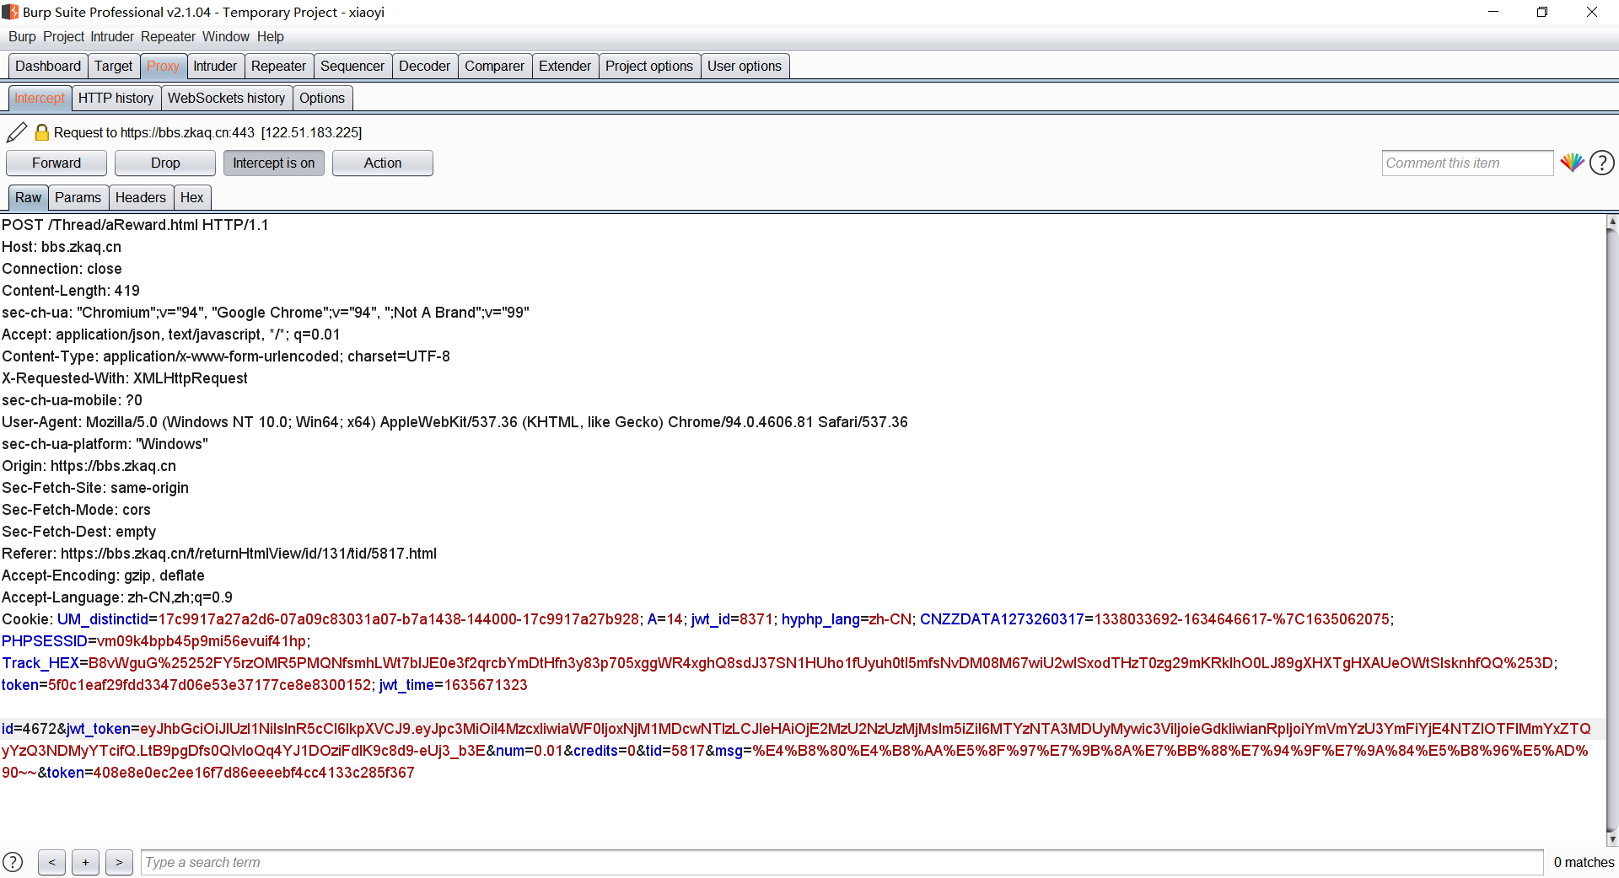Click the jwt_time=1635671323 cookie
This screenshot has width=1619, height=878.
pyautogui.click(x=454, y=685)
